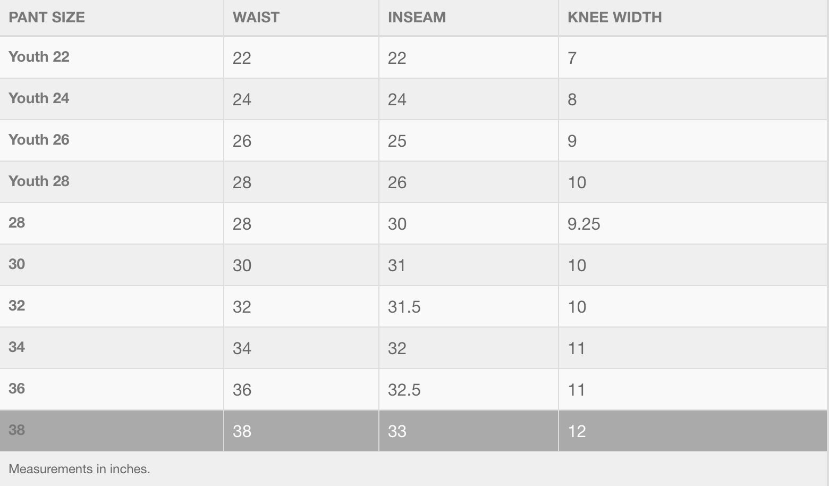829x486 pixels.
Task: Click the PANT SIZE column header
Action: pyautogui.click(x=47, y=17)
